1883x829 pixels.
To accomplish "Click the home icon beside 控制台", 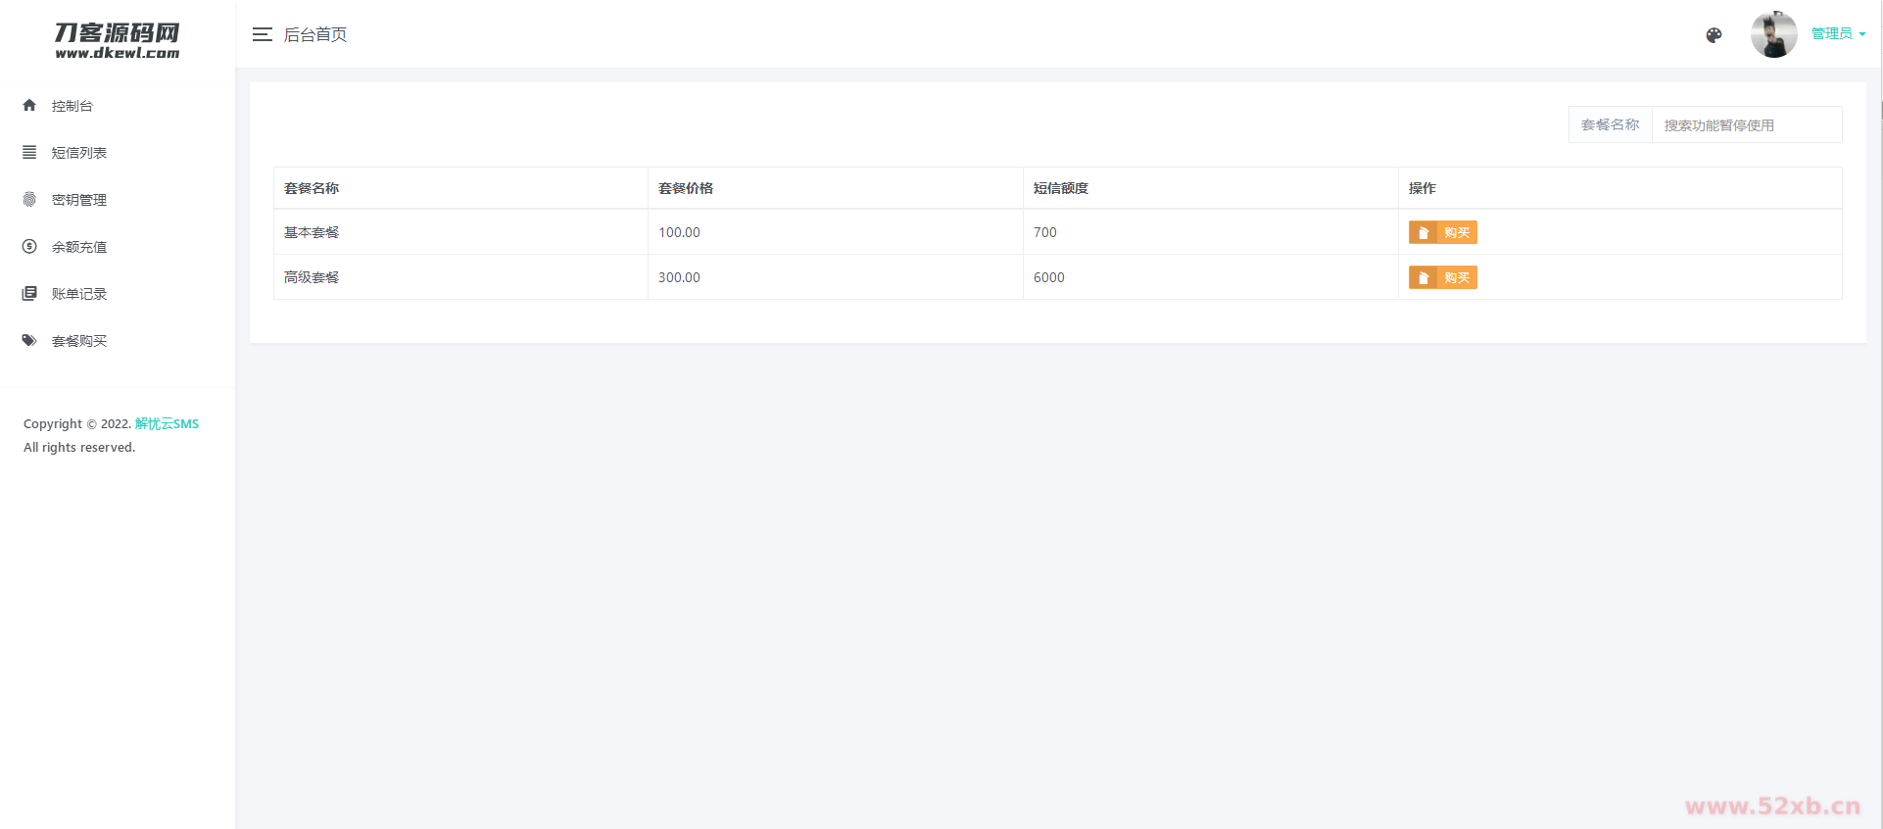I will click(29, 105).
